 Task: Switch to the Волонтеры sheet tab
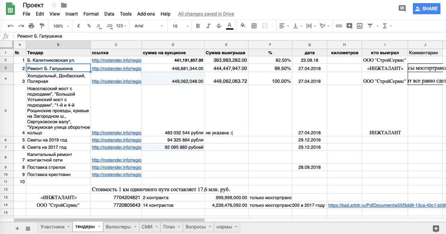[118, 227]
